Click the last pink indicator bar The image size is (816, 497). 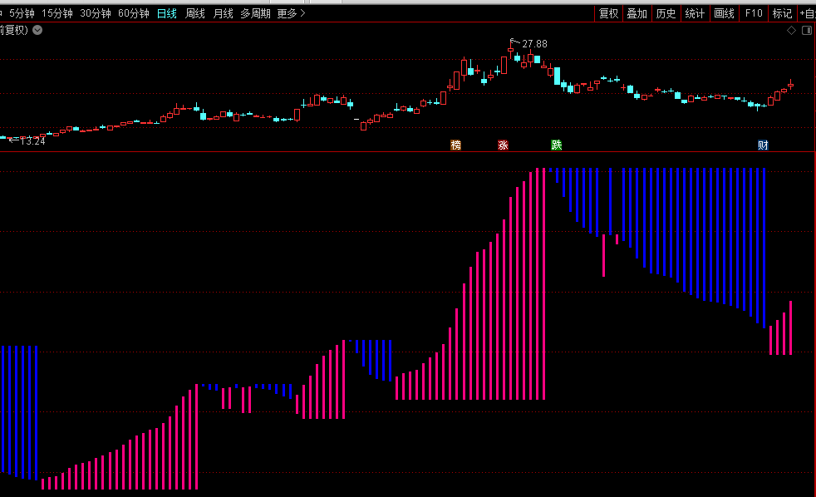(790, 328)
